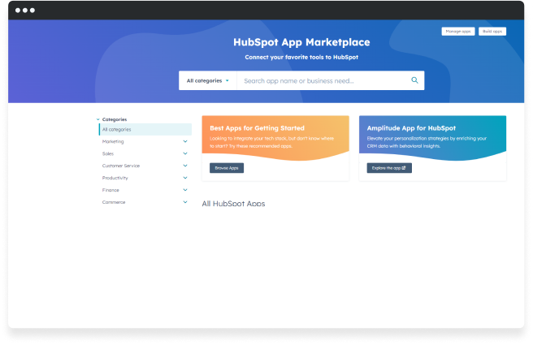Click the Manage apps button
This screenshot has height=345, width=533.
coord(458,31)
